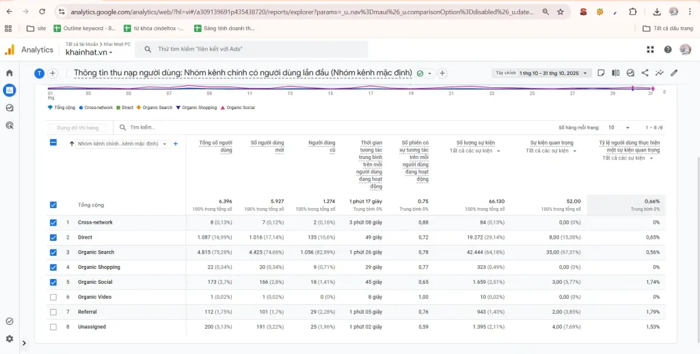
Task: Open the Chrome three-dot menu
Action: pos(690,12)
